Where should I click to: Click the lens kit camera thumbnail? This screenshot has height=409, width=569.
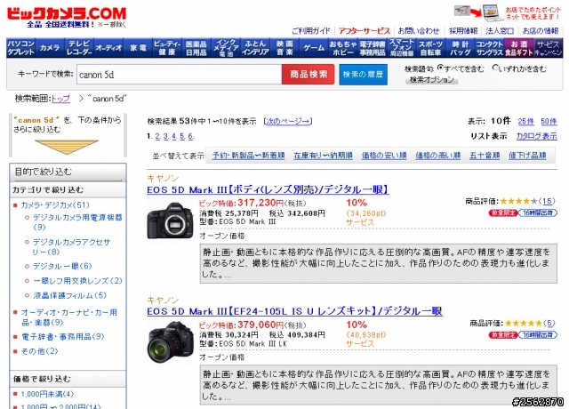[170, 341]
